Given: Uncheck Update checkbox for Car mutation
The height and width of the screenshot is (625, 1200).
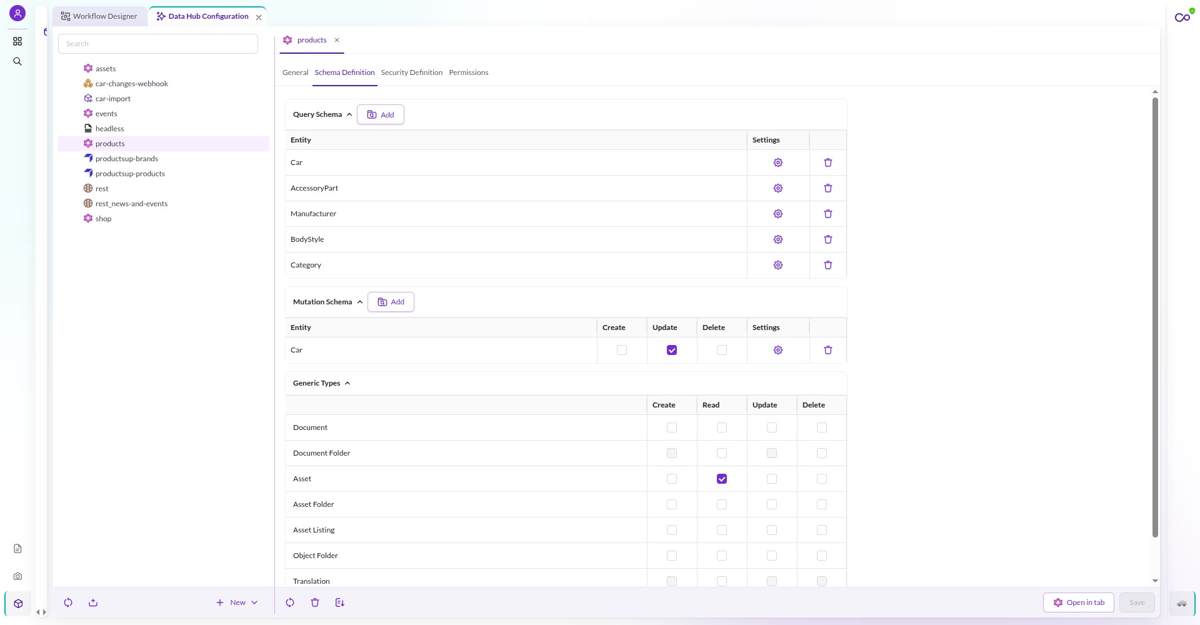Looking at the screenshot, I should [672, 350].
